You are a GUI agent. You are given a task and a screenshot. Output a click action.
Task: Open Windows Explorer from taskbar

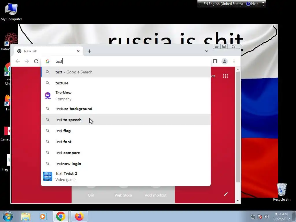click(x=26, y=216)
